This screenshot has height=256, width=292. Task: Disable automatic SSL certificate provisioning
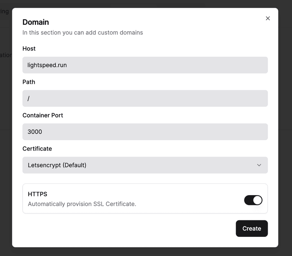pyautogui.click(x=253, y=200)
